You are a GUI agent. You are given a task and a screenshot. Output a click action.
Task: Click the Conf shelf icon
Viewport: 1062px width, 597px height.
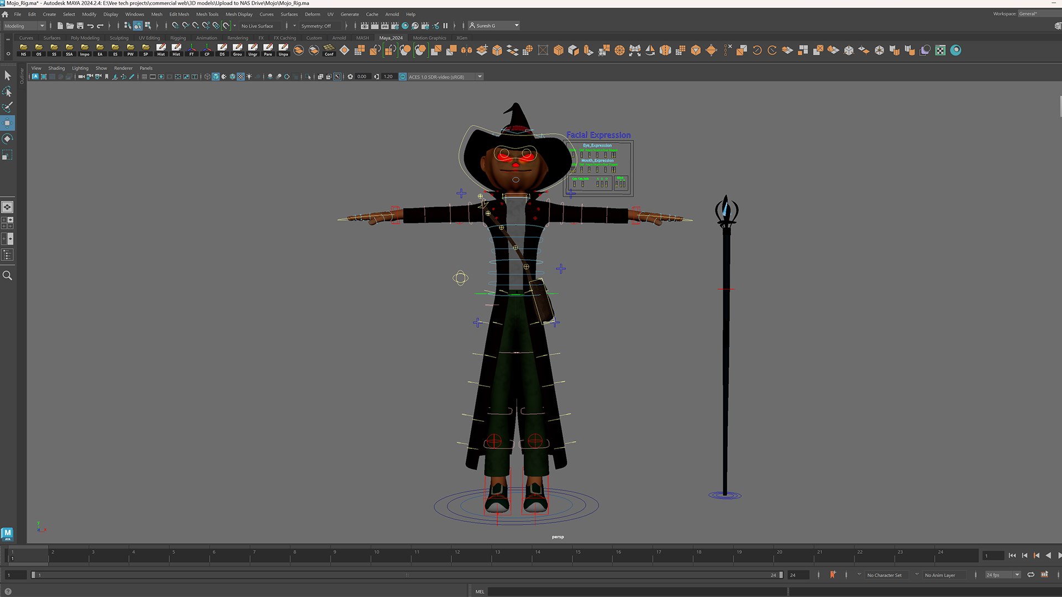point(329,50)
